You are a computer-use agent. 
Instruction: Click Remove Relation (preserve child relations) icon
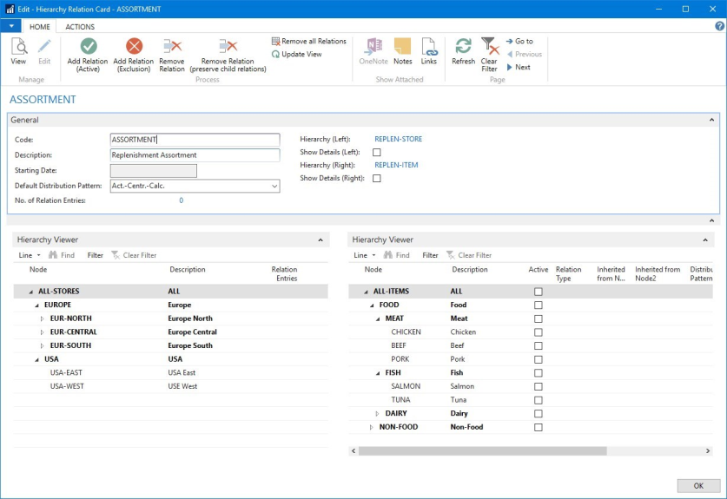pyautogui.click(x=228, y=47)
